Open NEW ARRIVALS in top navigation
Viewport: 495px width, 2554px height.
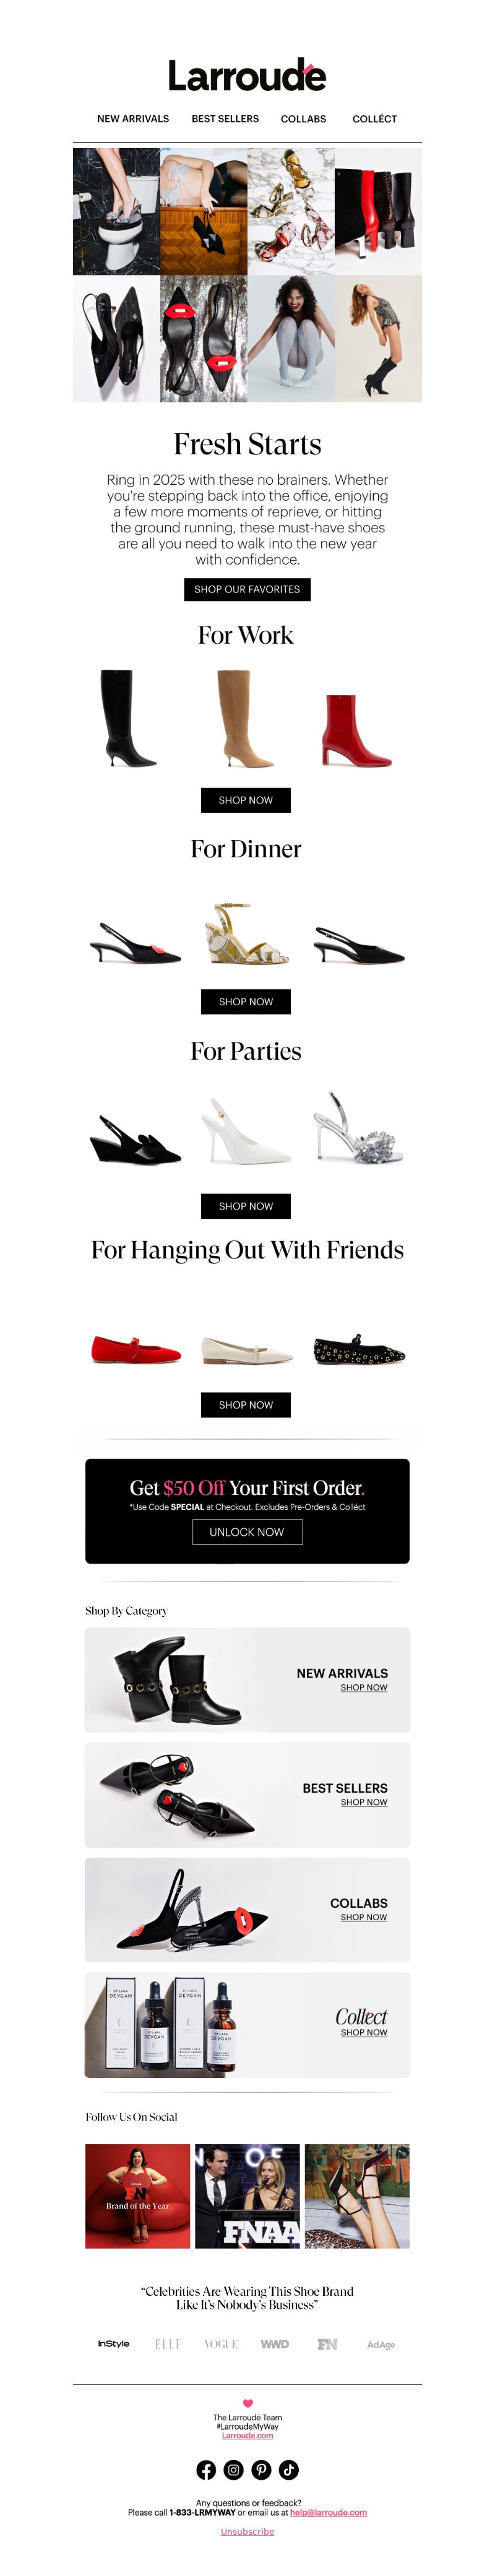[133, 119]
